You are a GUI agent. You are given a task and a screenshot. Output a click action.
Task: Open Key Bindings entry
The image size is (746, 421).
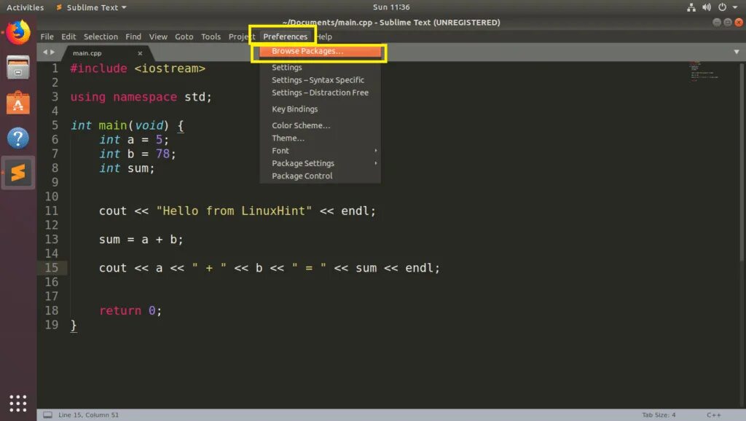[321, 109]
